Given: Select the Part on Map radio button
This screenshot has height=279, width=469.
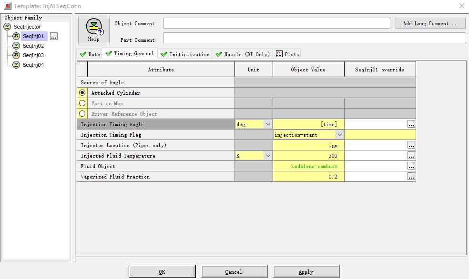Looking at the screenshot, I should click(82, 103).
